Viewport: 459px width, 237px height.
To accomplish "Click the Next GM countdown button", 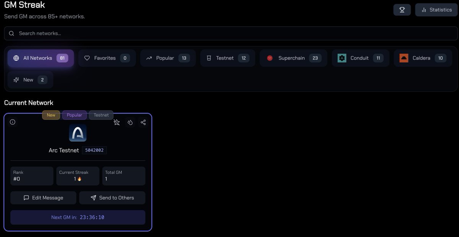I will (x=78, y=217).
